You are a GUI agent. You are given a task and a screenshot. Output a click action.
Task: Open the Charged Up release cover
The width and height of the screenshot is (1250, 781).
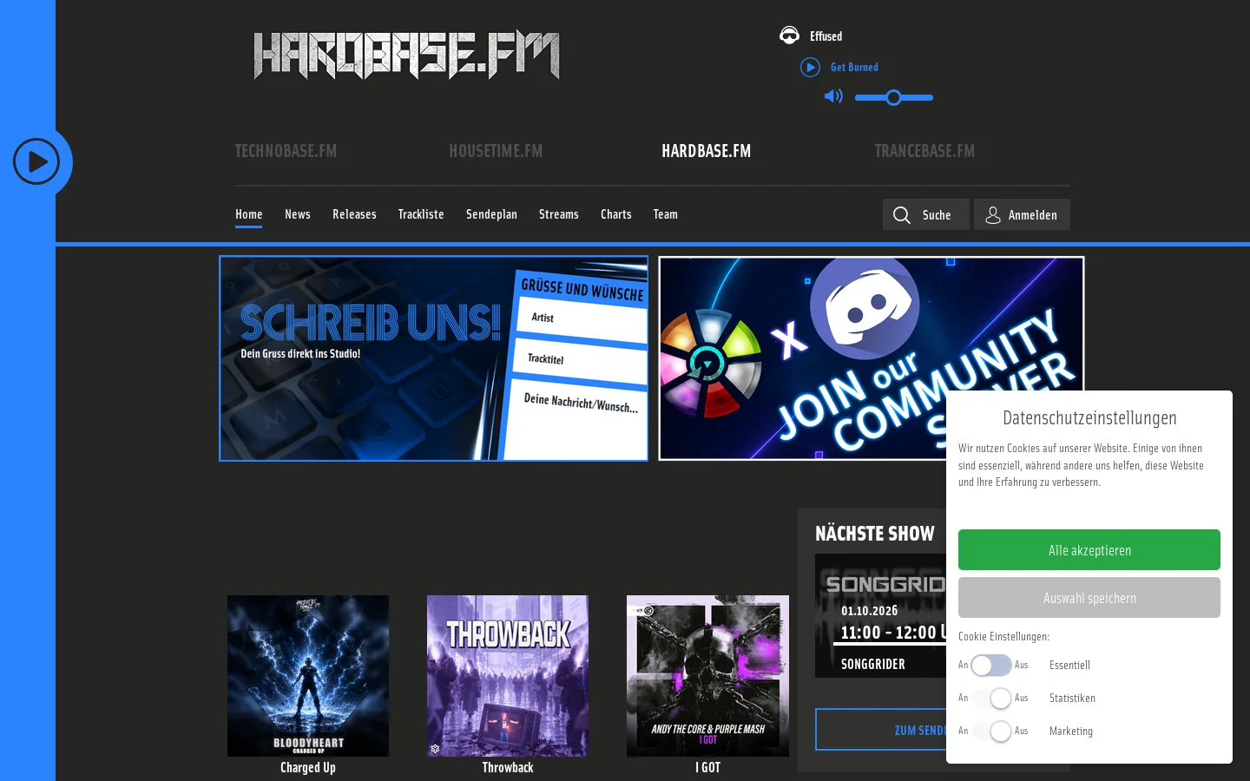pyautogui.click(x=308, y=676)
